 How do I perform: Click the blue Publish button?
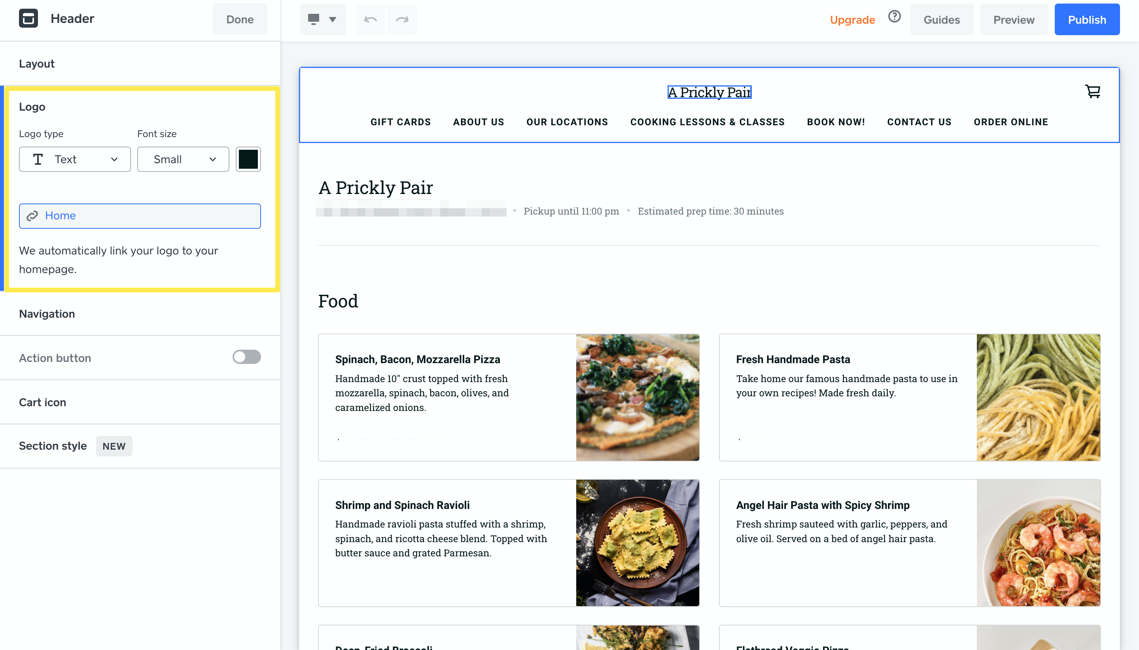click(1087, 19)
